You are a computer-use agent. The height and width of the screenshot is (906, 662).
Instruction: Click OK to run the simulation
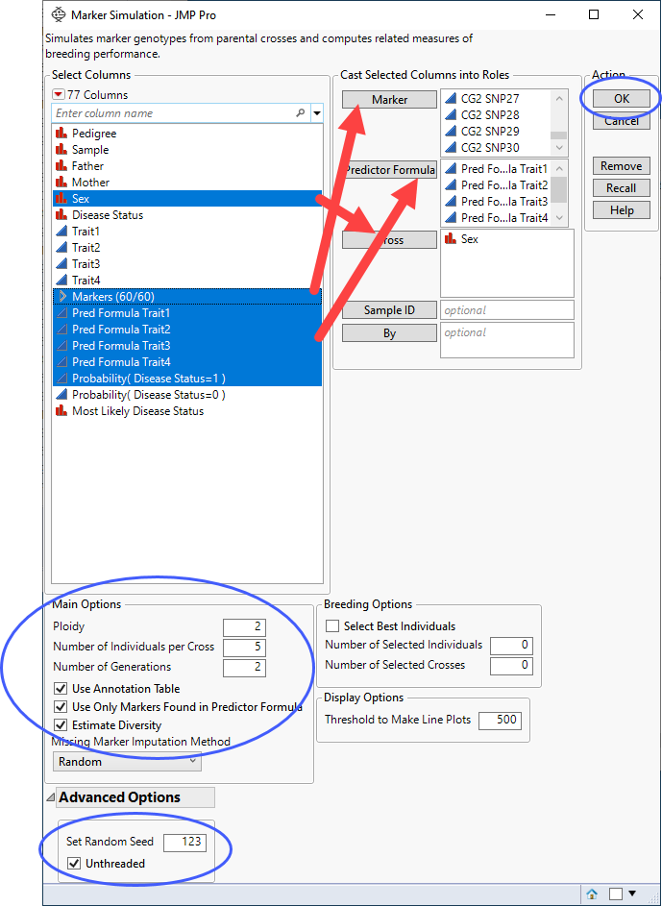[622, 99]
